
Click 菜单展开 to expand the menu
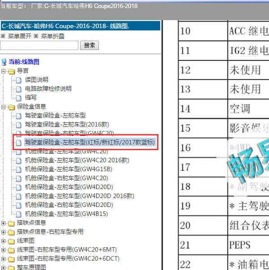click(x=20, y=36)
